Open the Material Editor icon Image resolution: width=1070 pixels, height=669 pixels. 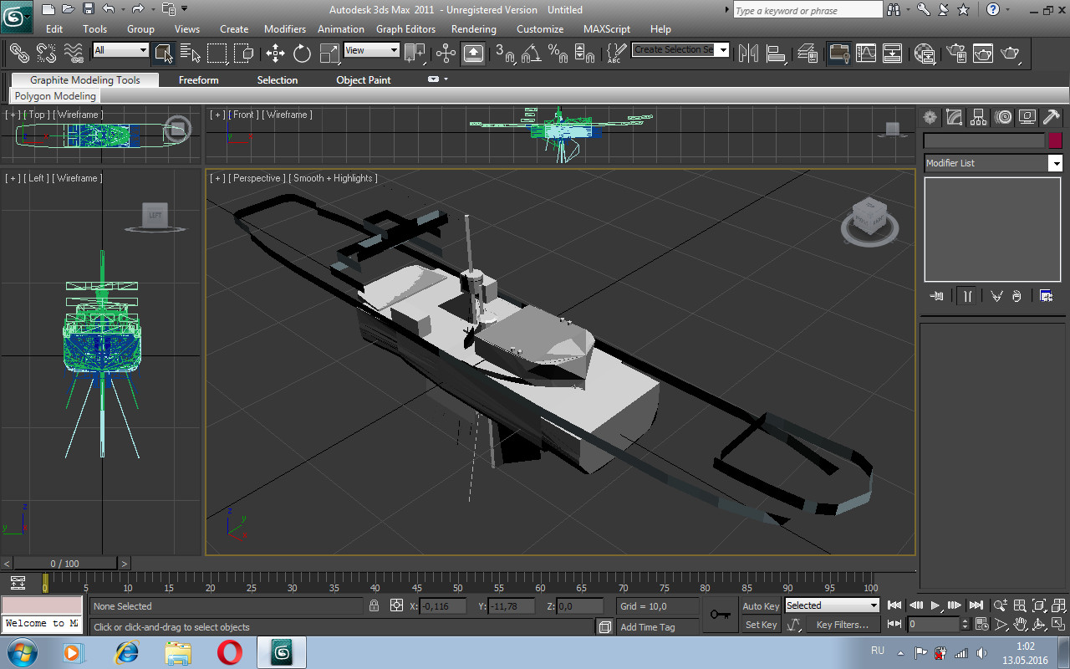point(925,54)
